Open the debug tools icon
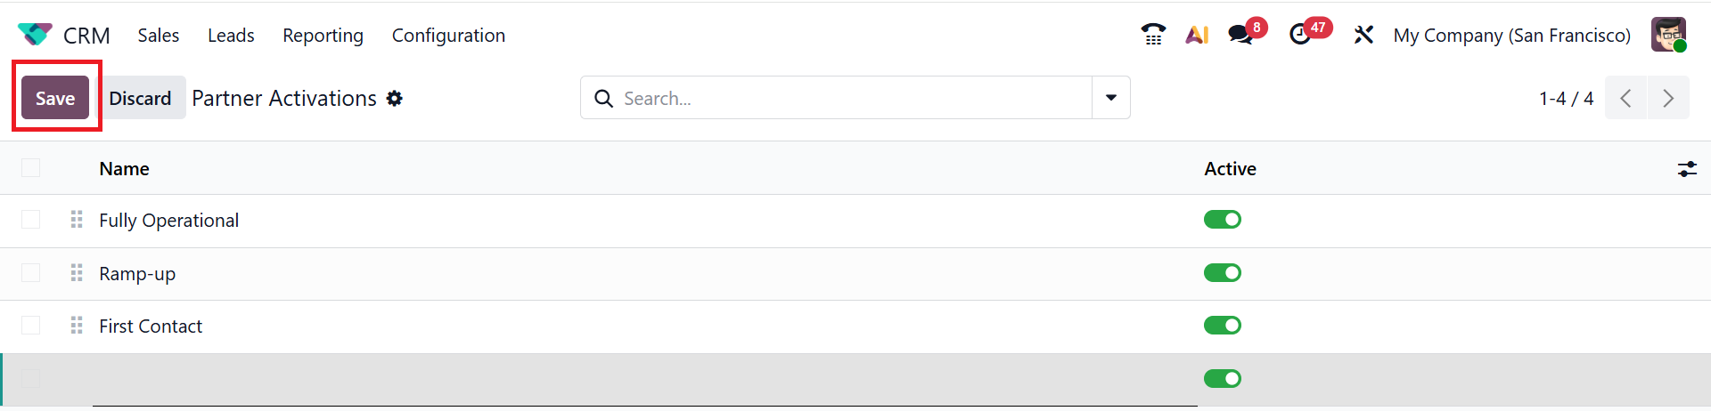This screenshot has width=1711, height=411. pyautogui.click(x=1363, y=35)
